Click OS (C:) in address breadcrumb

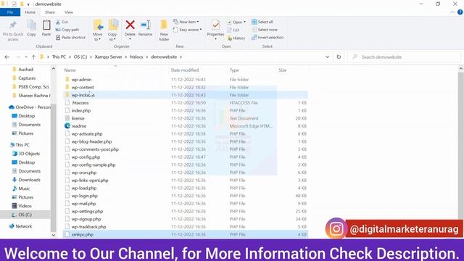coord(80,57)
